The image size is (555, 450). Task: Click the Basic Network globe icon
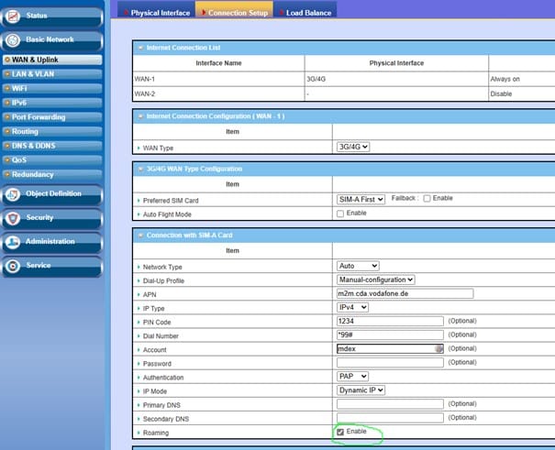pyautogui.click(x=13, y=40)
